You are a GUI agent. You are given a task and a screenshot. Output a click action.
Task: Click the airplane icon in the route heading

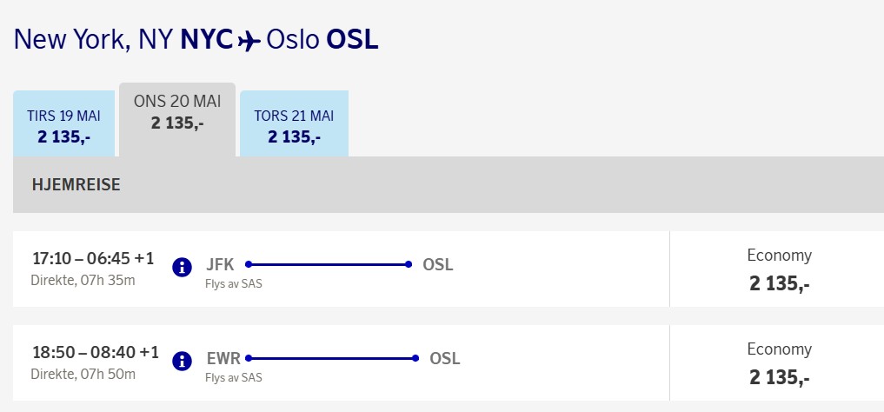(249, 41)
